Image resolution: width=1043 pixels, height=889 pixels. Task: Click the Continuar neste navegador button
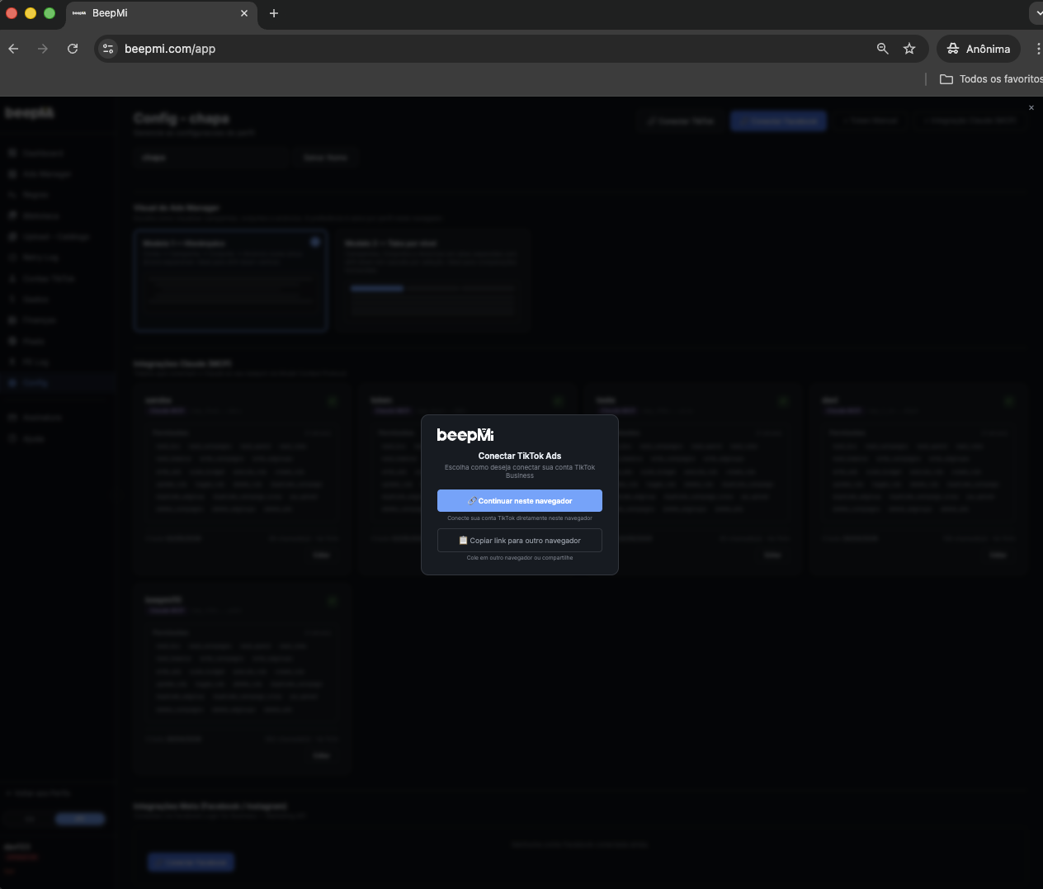point(520,501)
